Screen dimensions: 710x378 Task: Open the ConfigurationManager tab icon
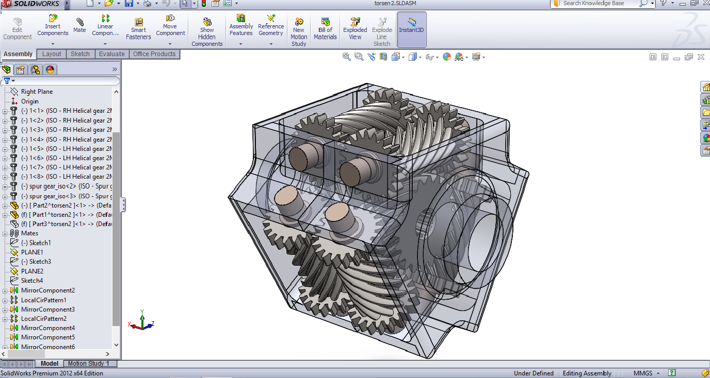(36, 70)
